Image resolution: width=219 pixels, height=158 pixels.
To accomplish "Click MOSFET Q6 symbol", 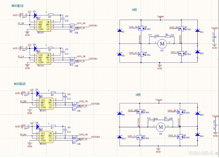I will [180, 137].
